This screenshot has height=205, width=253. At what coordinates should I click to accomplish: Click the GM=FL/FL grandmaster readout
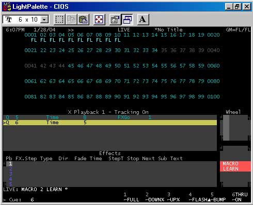click(238, 30)
